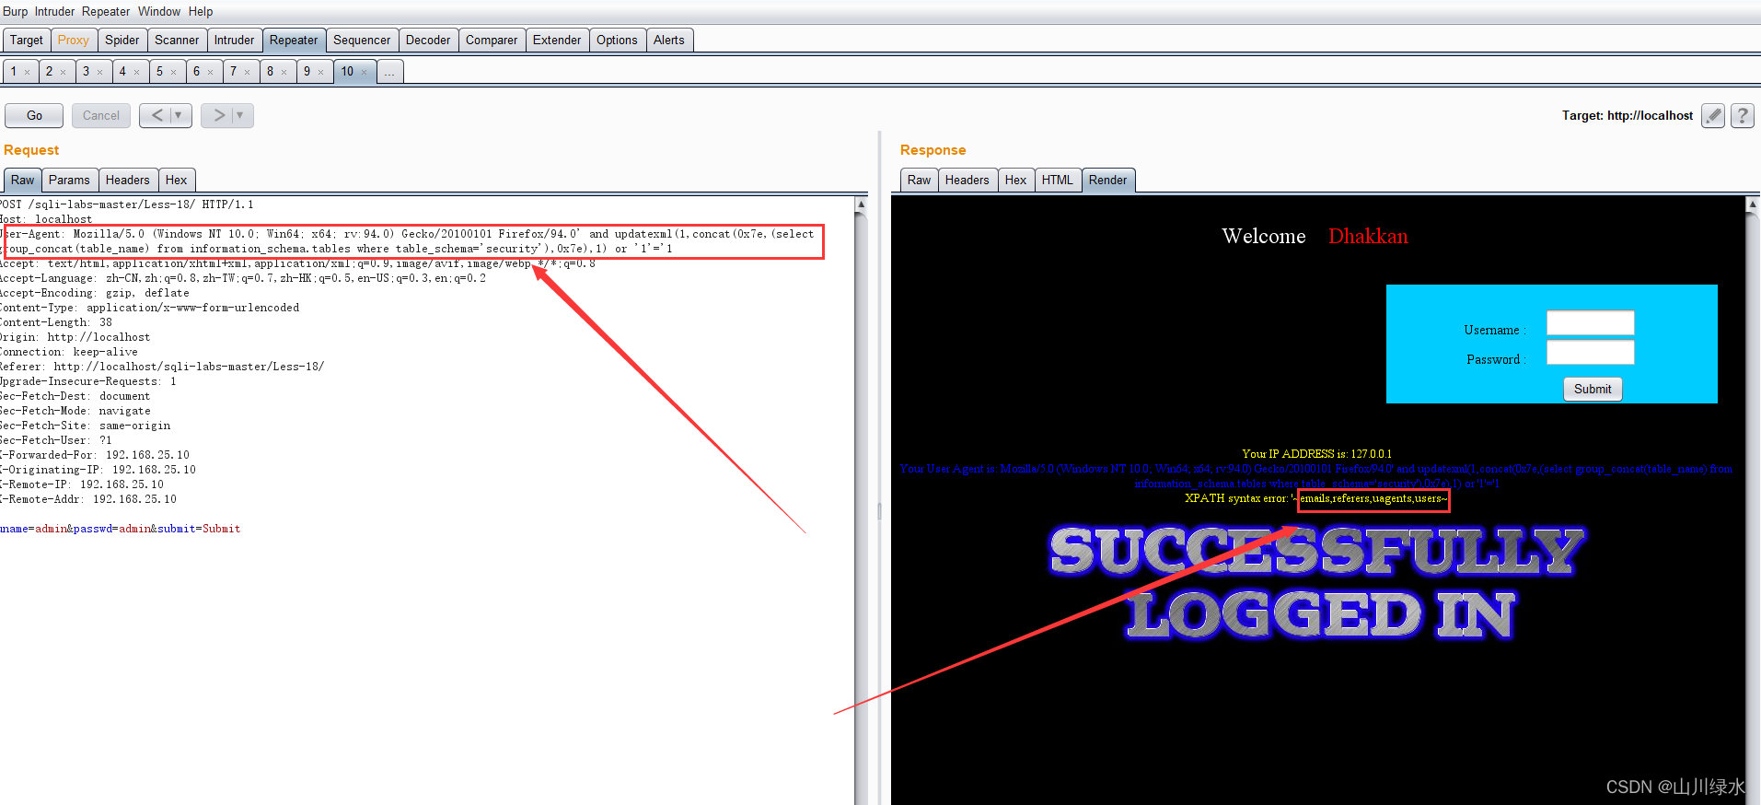
Task: Close repeater tab 2
Action: pos(64,72)
